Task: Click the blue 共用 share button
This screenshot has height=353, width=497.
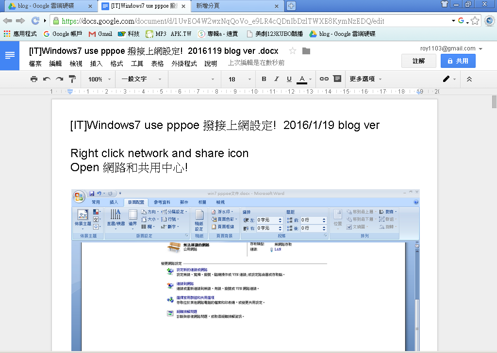Action: click(458, 61)
